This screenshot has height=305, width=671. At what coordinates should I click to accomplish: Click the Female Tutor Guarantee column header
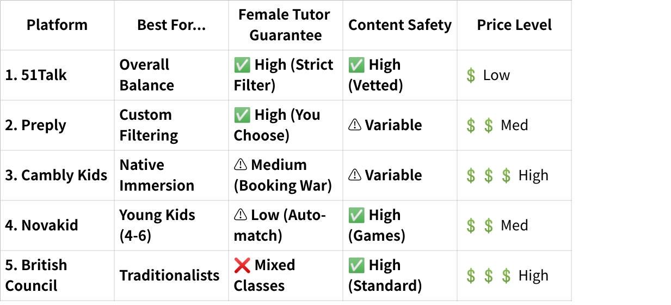tap(285, 25)
